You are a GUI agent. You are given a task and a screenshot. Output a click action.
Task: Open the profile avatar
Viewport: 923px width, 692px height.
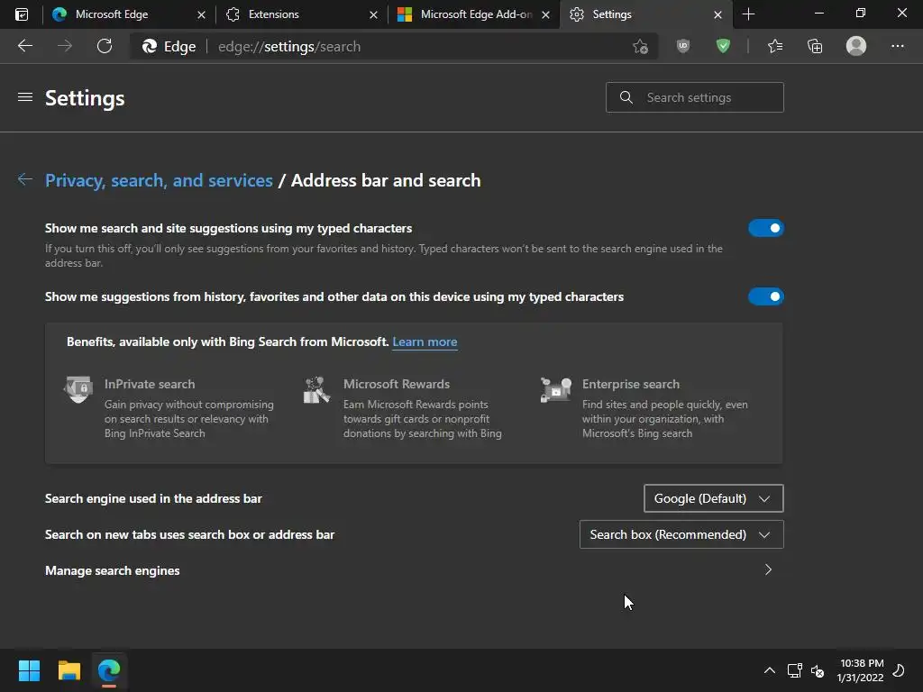[856, 46]
